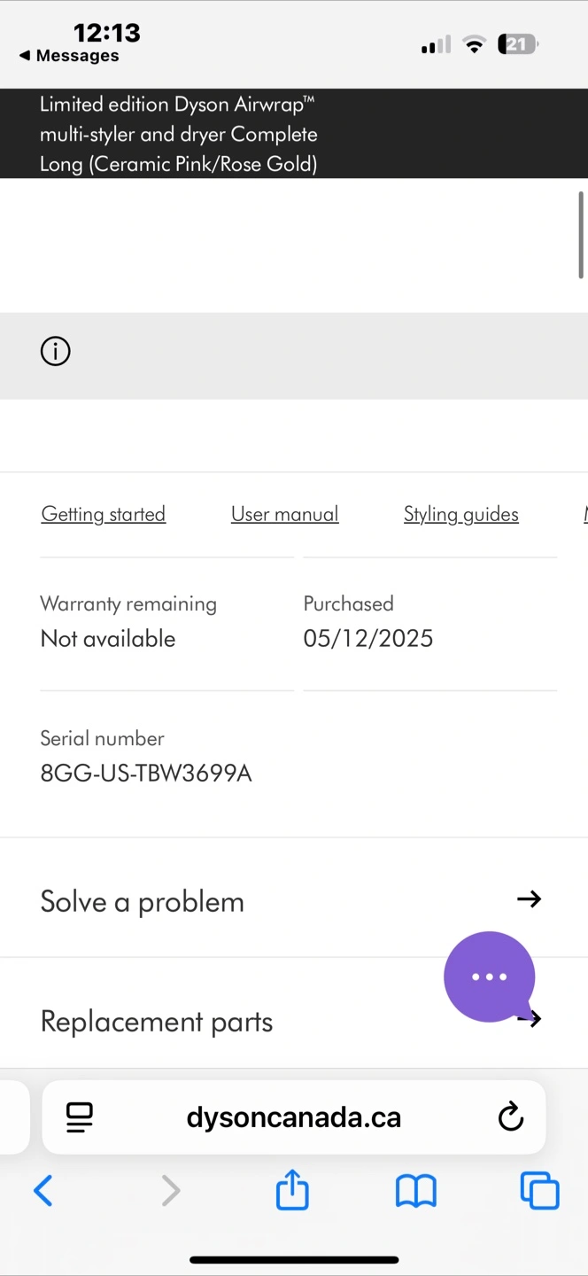Open the Safari share sheet
This screenshot has width=588, height=1276.
[x=292, y=1189]
